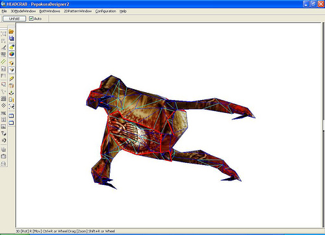Open the Help menu

click(x=123, y=11)
